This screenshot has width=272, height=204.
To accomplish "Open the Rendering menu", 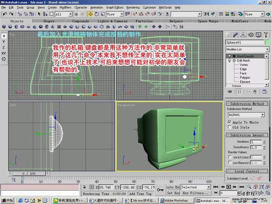I will pos(133,7).
